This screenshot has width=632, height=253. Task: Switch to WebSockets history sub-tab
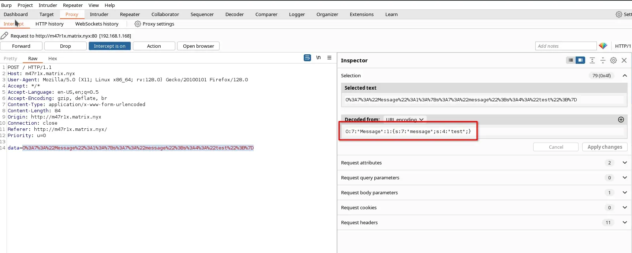tap(97, 24)
